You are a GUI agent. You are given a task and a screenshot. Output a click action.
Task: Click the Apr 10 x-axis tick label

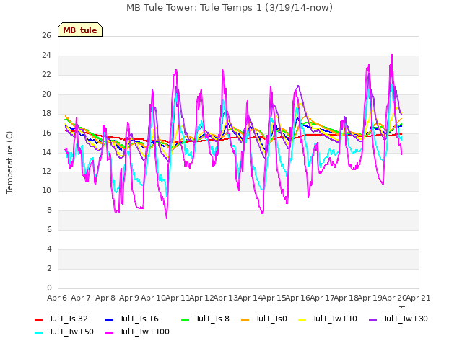pyautogui.click(x=153, y=298)
